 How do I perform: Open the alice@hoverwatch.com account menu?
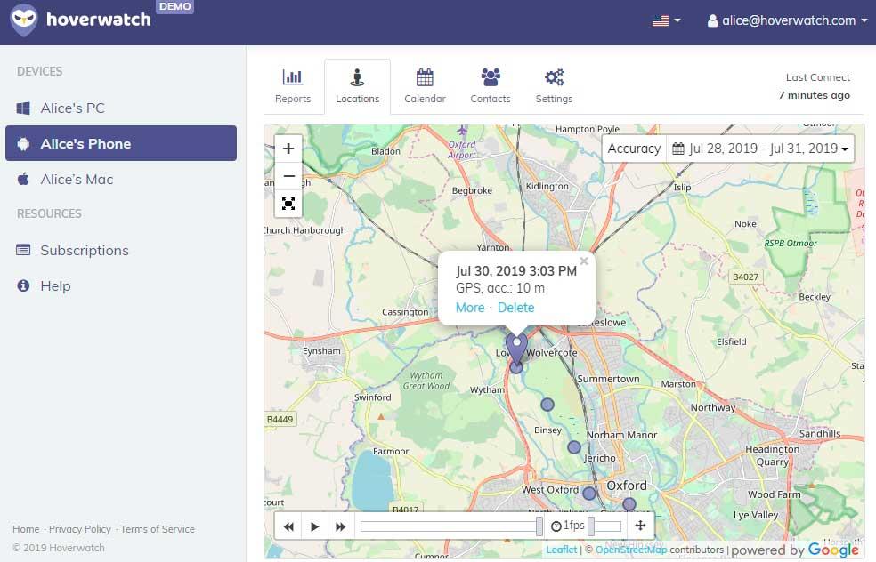click(787, 20)
